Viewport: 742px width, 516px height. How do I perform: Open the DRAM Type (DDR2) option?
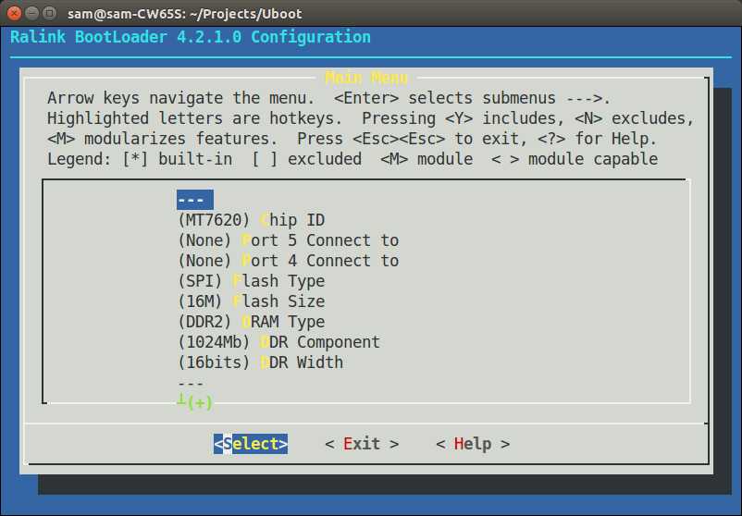point(252,322)
